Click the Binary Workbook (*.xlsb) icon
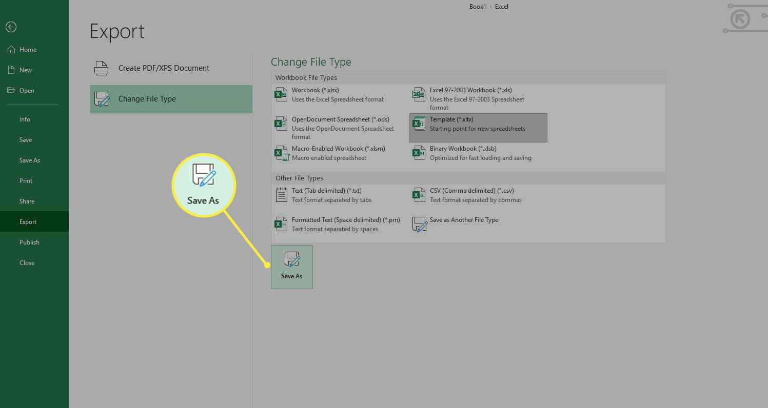768x408 pixels. 419,153
